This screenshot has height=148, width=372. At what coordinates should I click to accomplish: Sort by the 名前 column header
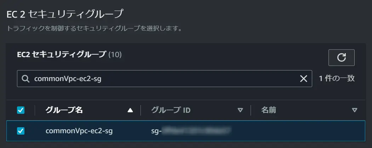[269, 110]
